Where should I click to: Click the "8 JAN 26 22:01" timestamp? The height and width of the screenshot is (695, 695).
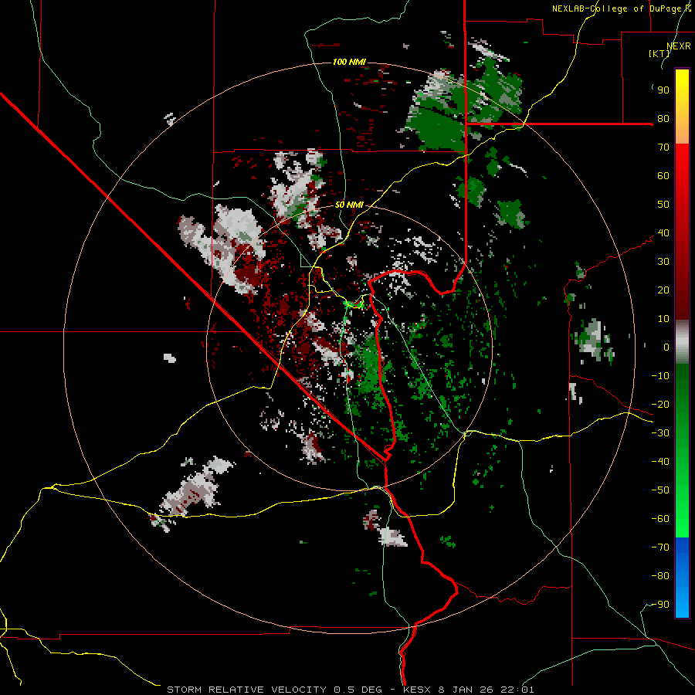(486, 690)
